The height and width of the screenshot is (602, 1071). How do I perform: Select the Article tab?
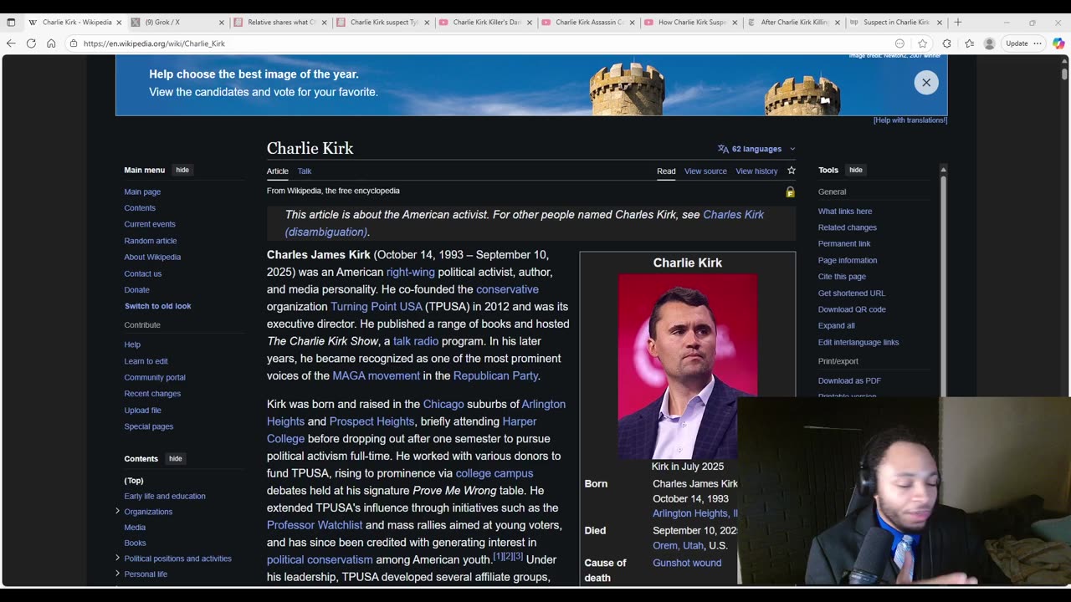(278, 171)
